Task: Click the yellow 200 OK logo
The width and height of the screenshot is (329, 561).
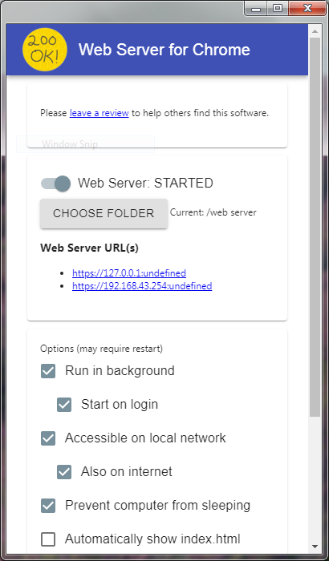Action: tap(44, 50)
